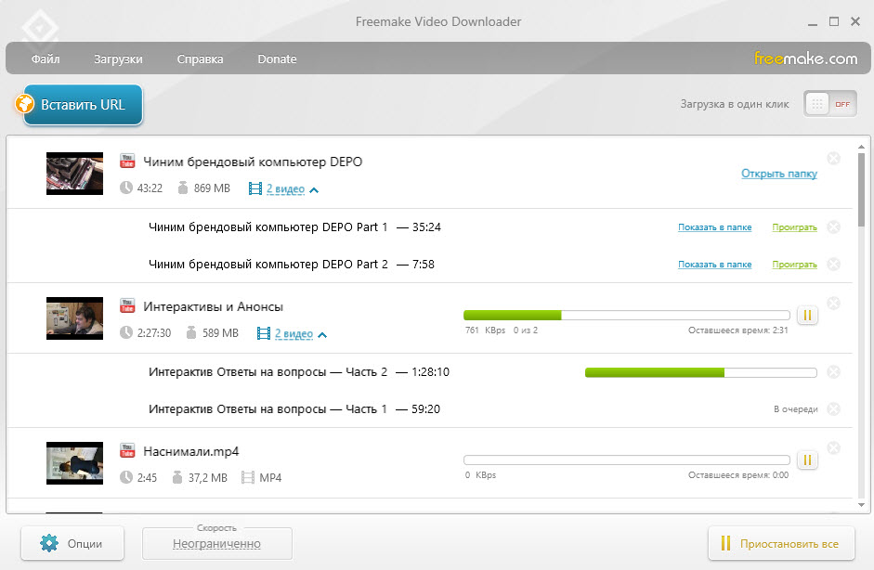
Task: Click Проиграть for DEPO Part 2
Action: (794, 264)
